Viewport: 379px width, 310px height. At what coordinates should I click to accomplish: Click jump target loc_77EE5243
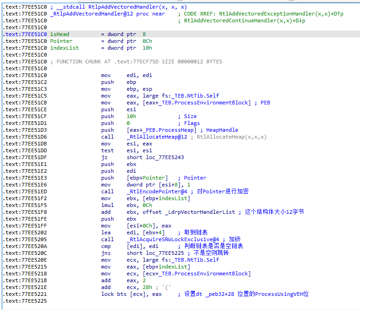[x=165, y=157]
